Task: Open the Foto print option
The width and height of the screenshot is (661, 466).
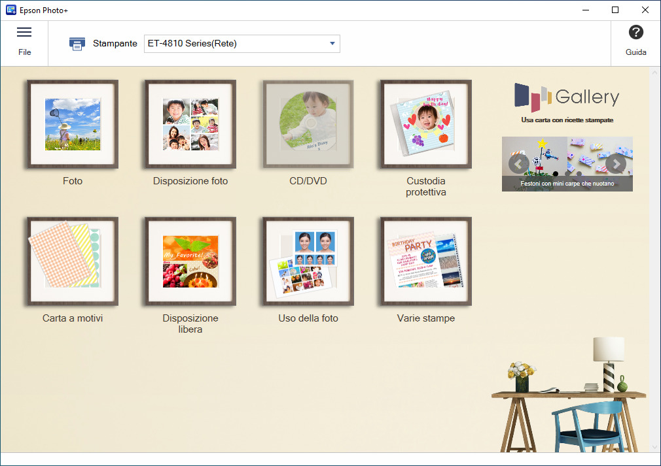Action: pyautogui.click(x=73, y=124)
